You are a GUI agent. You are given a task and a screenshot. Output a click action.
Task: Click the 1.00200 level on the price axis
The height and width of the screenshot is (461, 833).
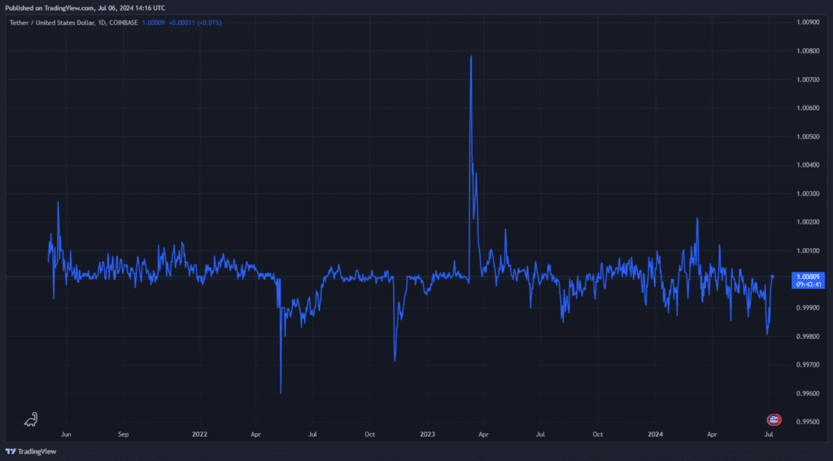pos(808,222)
